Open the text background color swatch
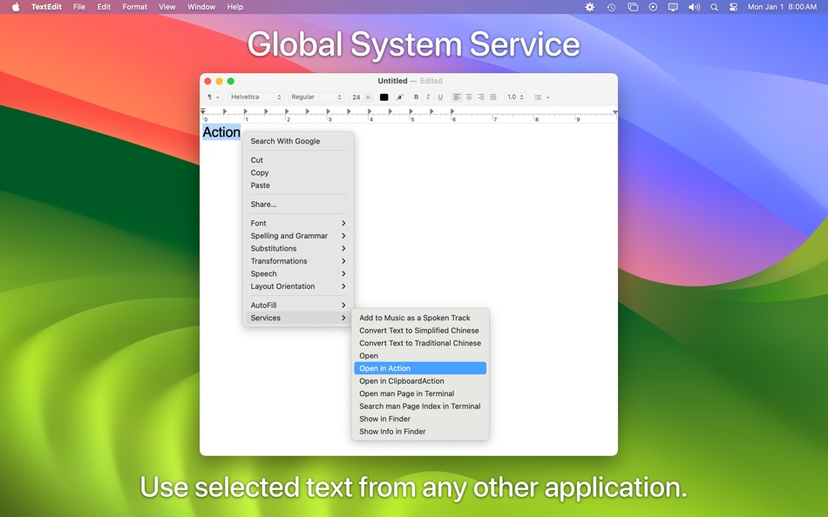This screenshot has width=828, height=517. pyautogui.click(x=400, y=97)
